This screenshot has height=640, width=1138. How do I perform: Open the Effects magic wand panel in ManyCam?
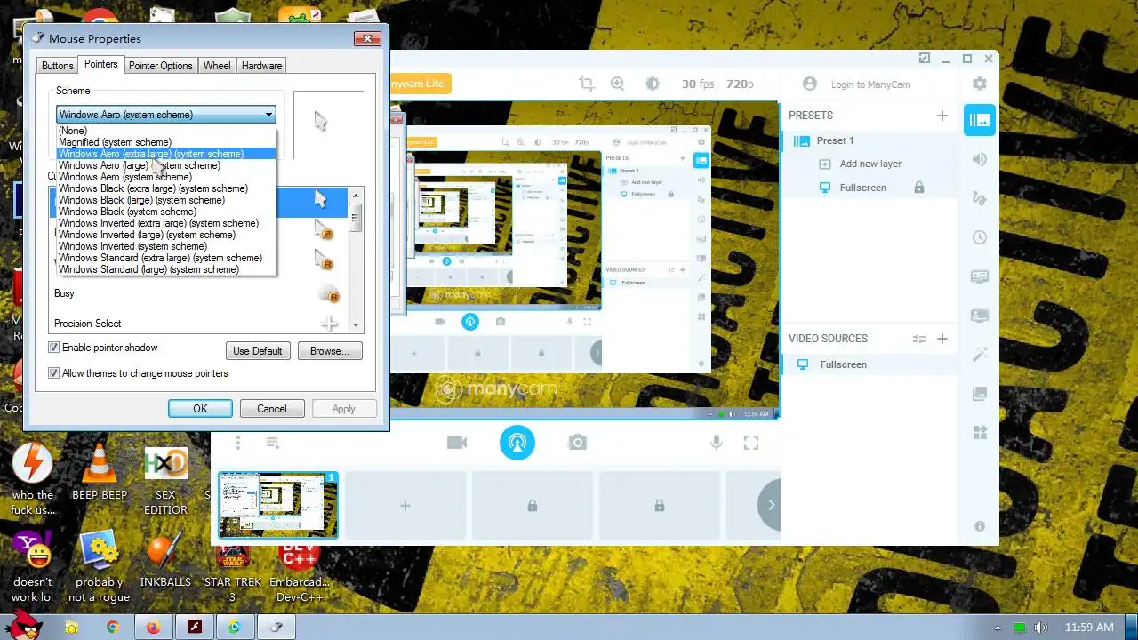tap(980, 355)
